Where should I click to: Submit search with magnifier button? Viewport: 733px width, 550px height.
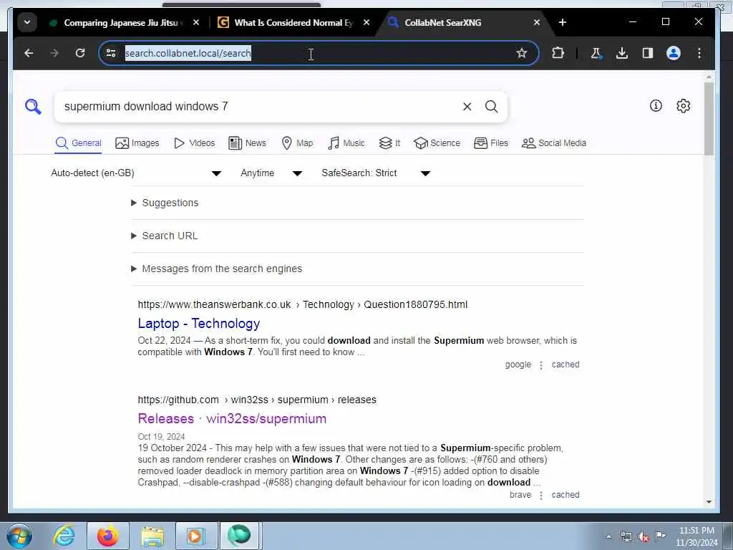click(491, 107)
